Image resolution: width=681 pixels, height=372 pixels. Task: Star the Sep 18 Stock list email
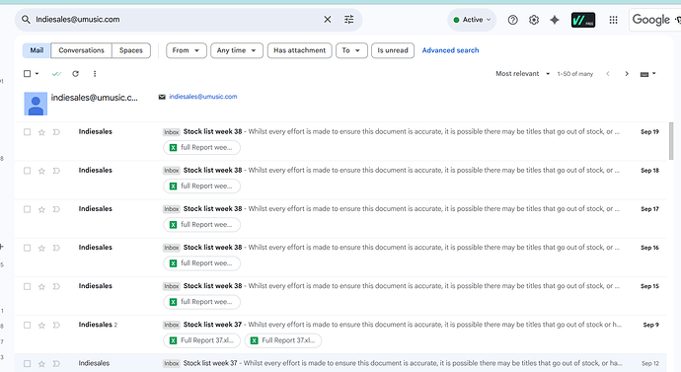41,171
